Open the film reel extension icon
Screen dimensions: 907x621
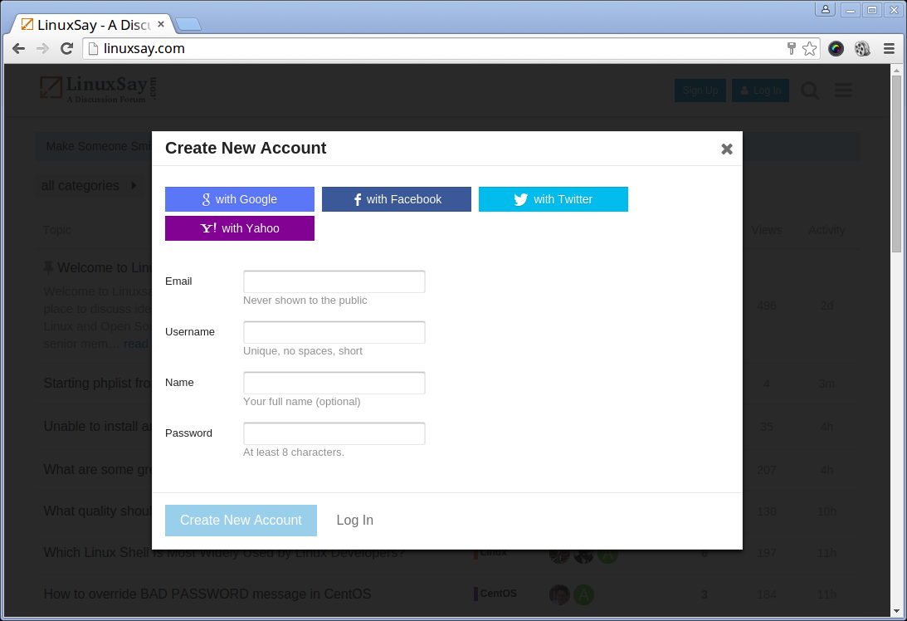point(862,49)
